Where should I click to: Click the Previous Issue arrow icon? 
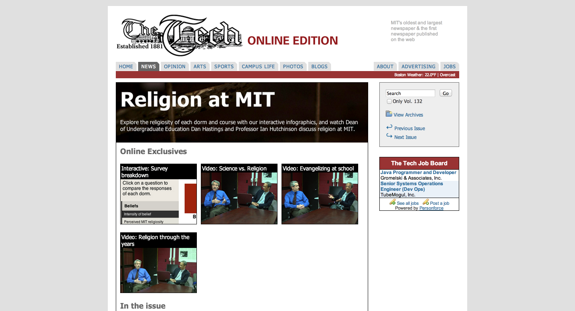tap(389, 127)
